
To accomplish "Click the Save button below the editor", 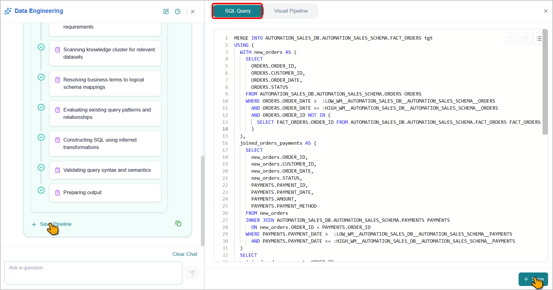I will (x=533, y=279).
